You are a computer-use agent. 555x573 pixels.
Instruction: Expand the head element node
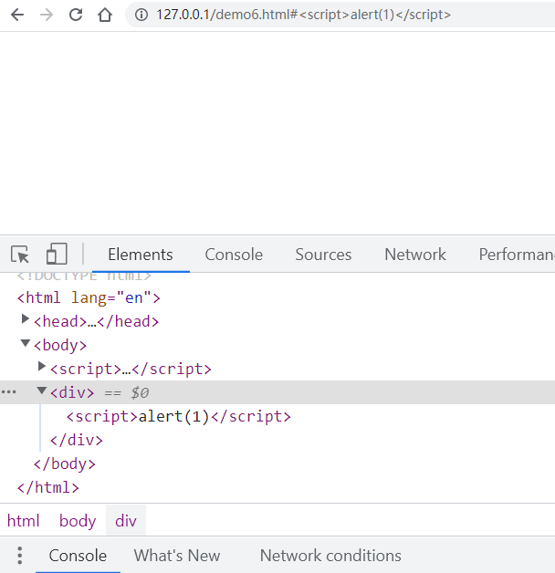click(x=25, y=319)
